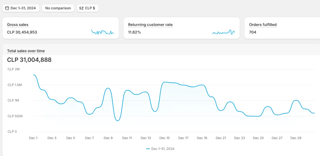Click the chart line's lowest dip near Dec 10
Screen dimensions: 320x156
click(118, 120)
